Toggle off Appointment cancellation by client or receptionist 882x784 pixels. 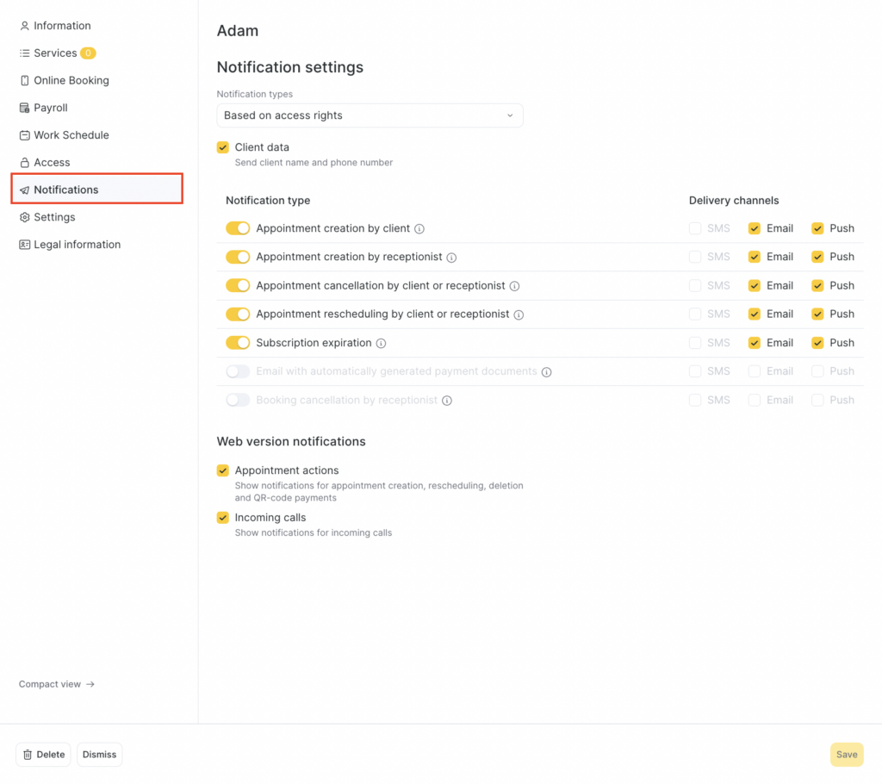point(238,285)
